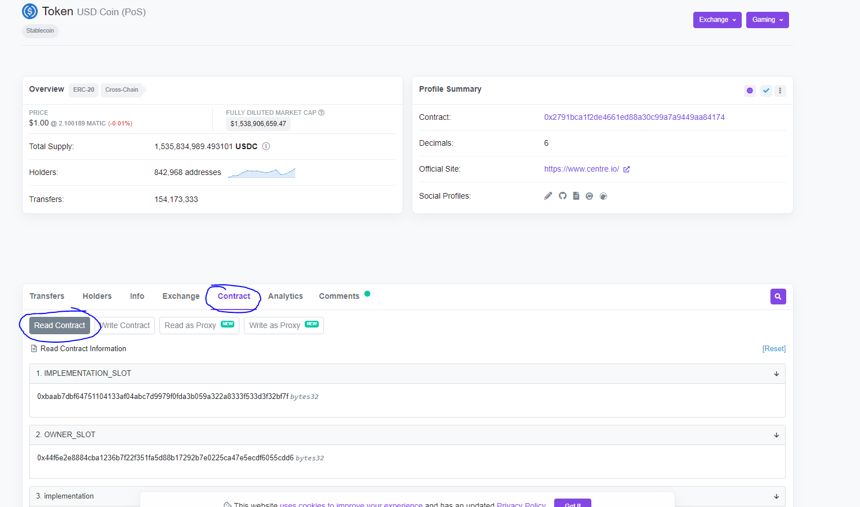Click the OWNER_SLOT bytes32 hash value

(x=166, y=458)
